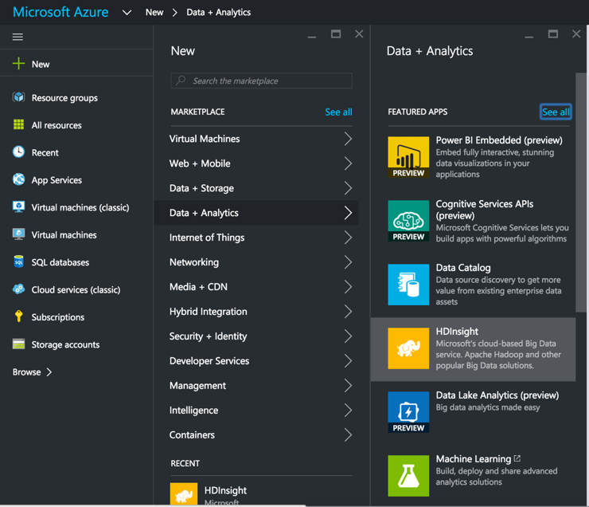Click the Machine Learning title text
589x507 pixels.
[474, 459]
